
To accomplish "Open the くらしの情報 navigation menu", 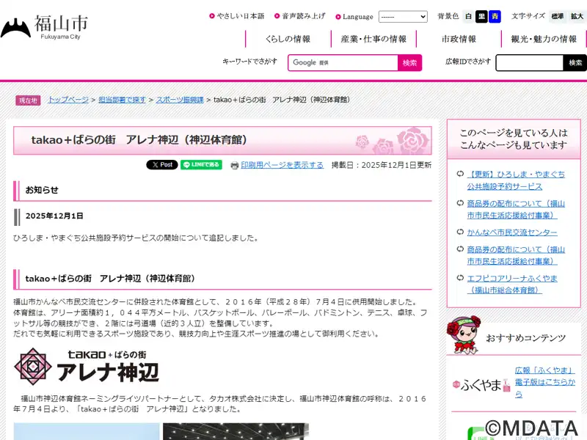I will click(287, 39).
